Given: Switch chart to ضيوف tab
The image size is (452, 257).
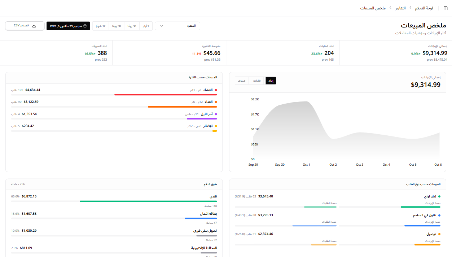Looking at the screenshot, I should pos(242,81).
